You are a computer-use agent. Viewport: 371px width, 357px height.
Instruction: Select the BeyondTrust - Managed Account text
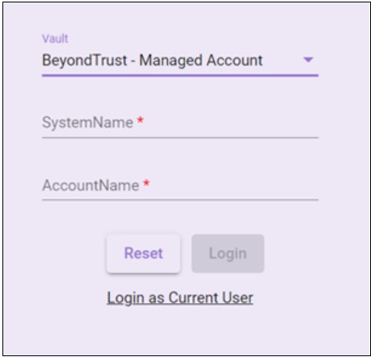click(x=152, y=60)
